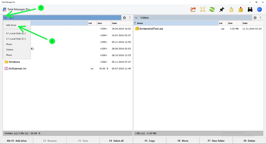Open the blue more-options circle button
266x144 pixels.
coord(259,10)
